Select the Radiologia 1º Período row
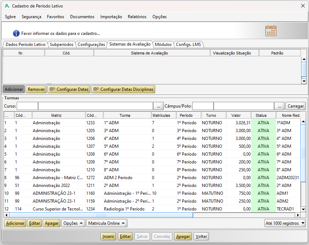The height and width of the screenshot is (245, 309). click(152, 209)
